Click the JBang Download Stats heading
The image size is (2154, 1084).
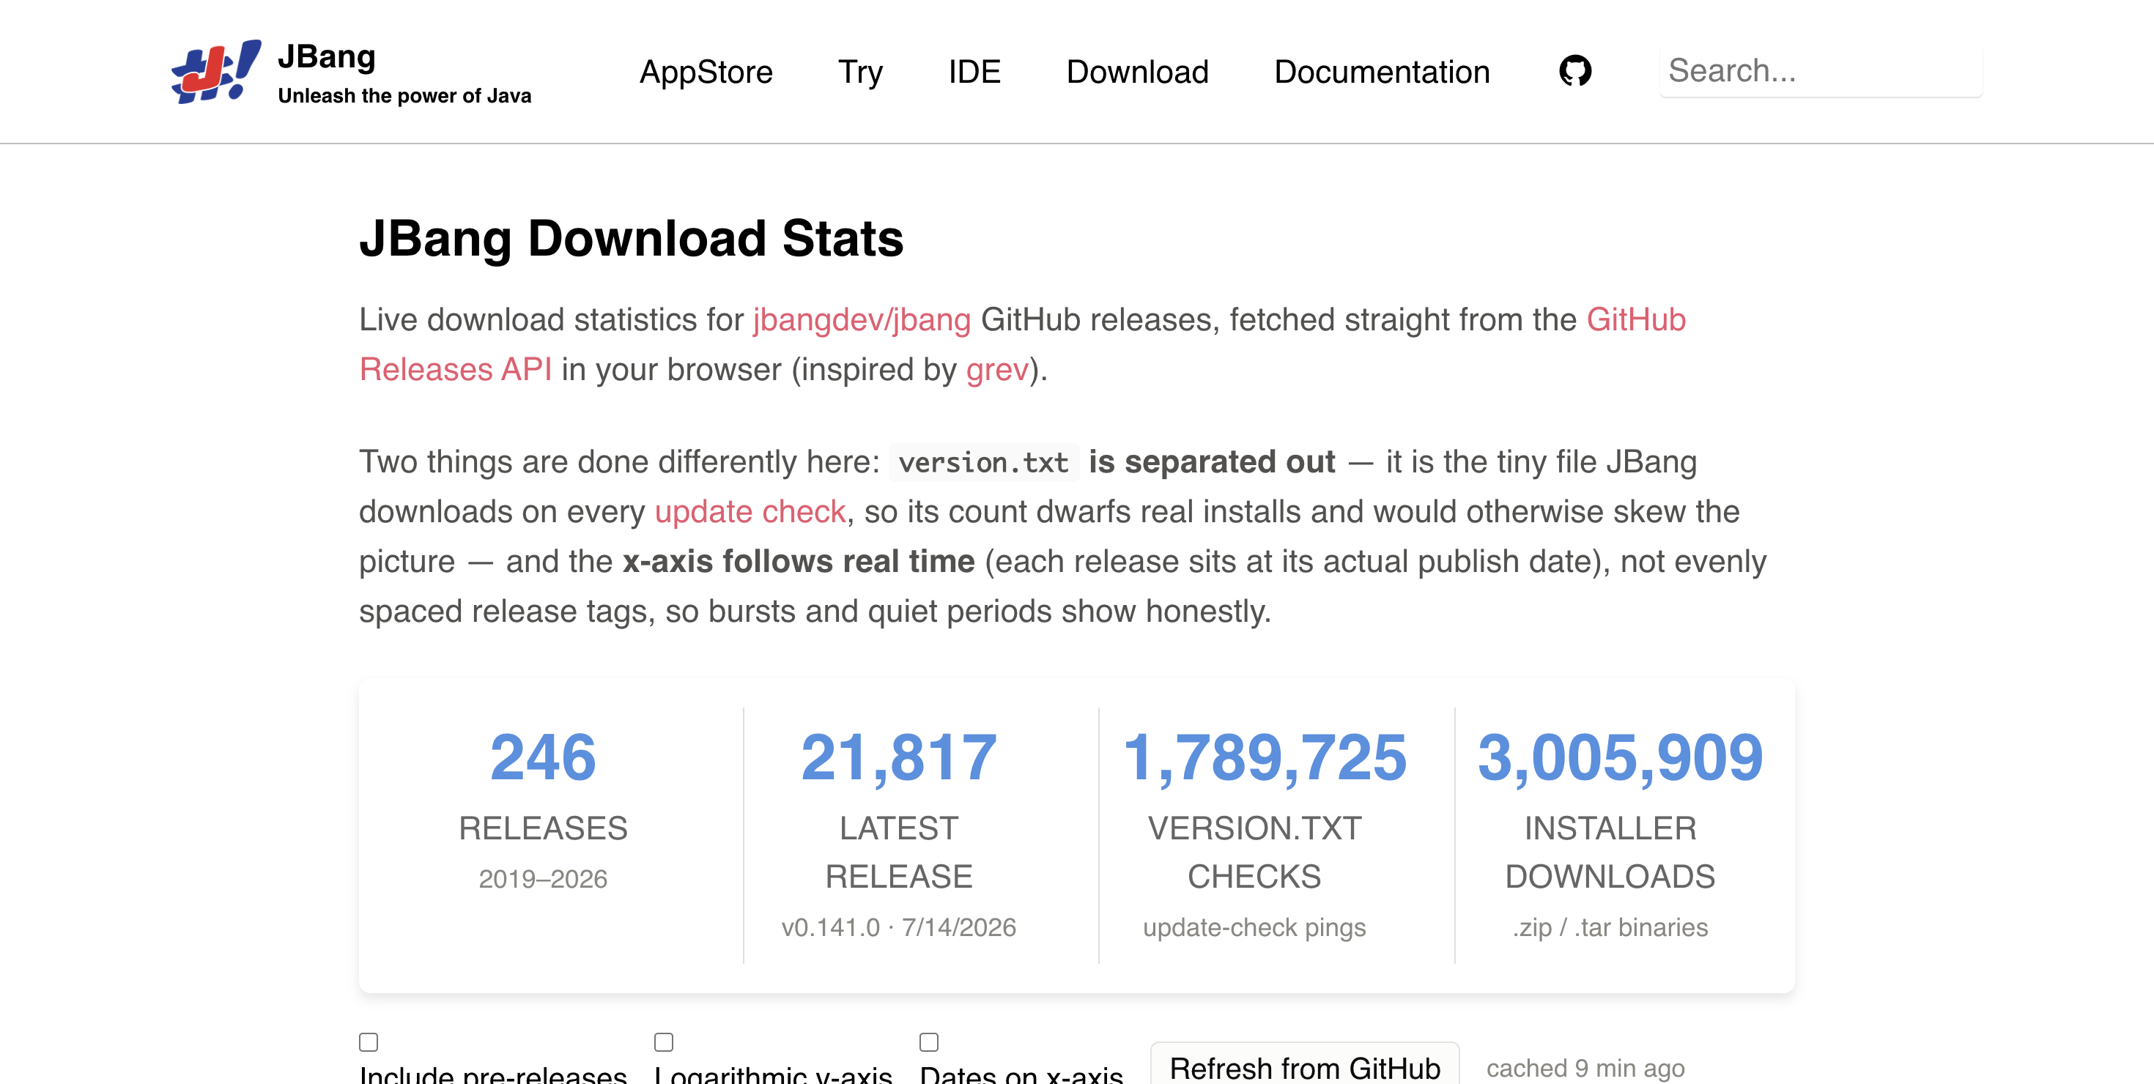click(632, 238)
